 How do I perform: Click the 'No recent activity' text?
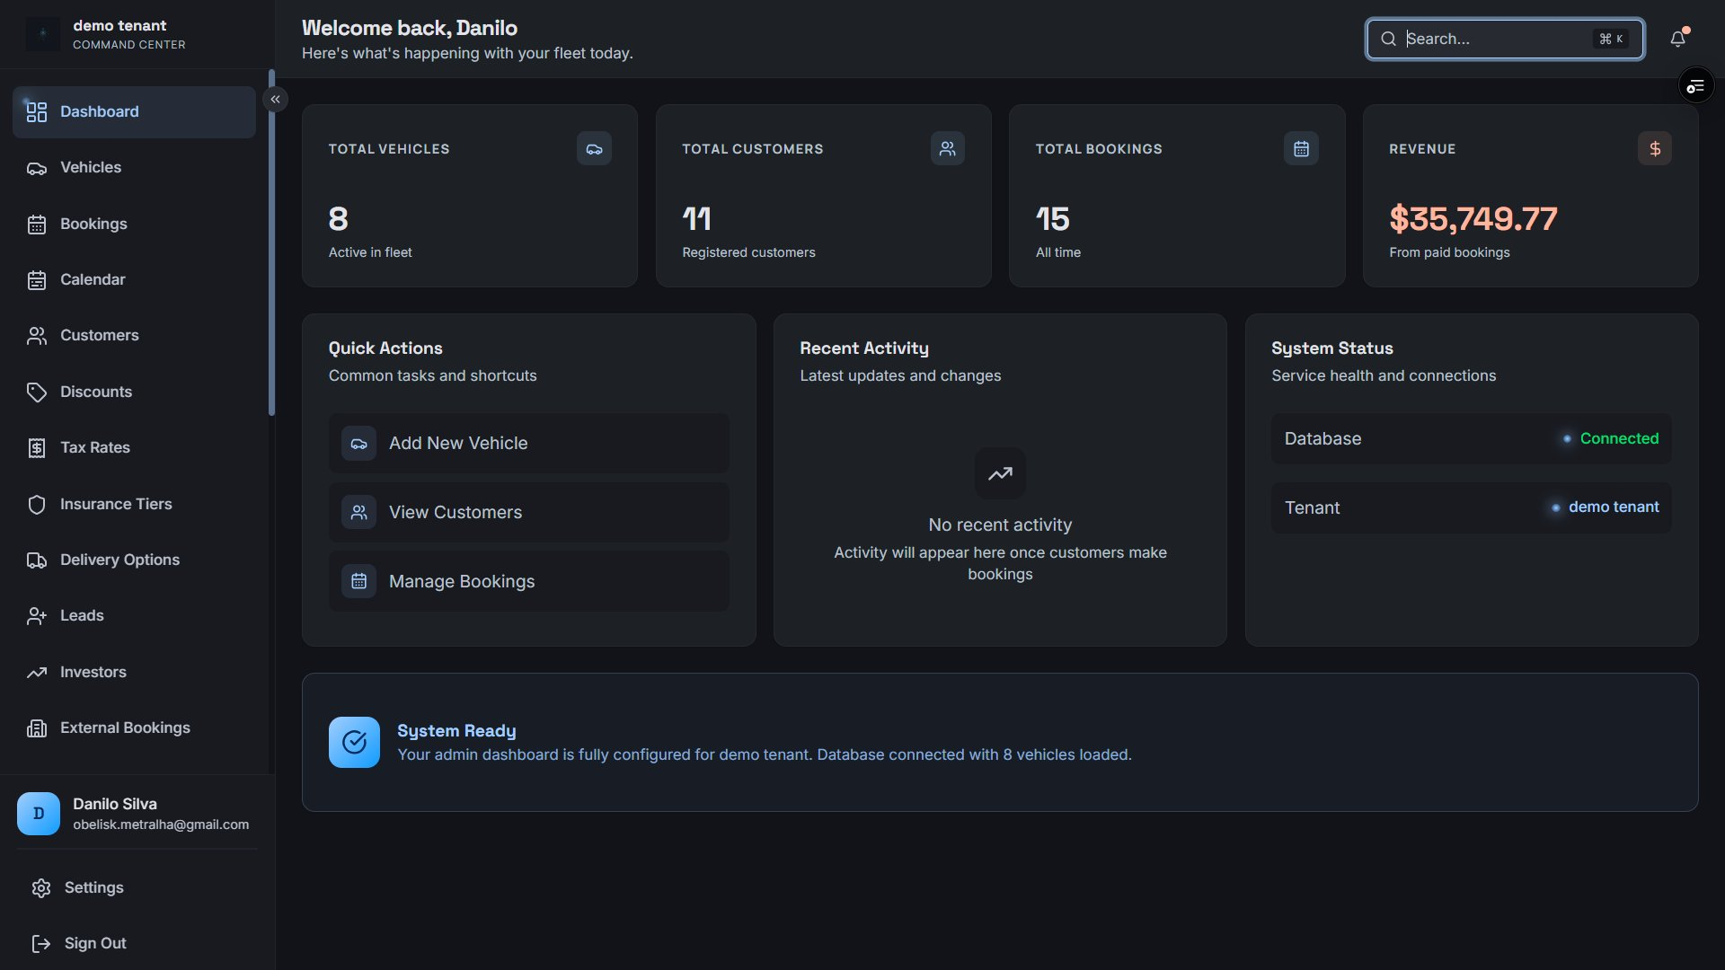pos(1000,525)
